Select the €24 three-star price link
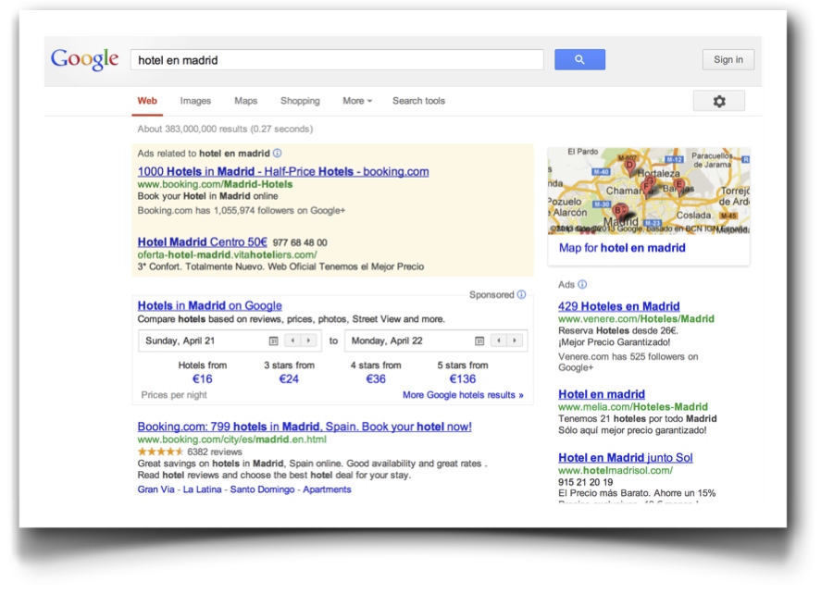 [289, 379]
